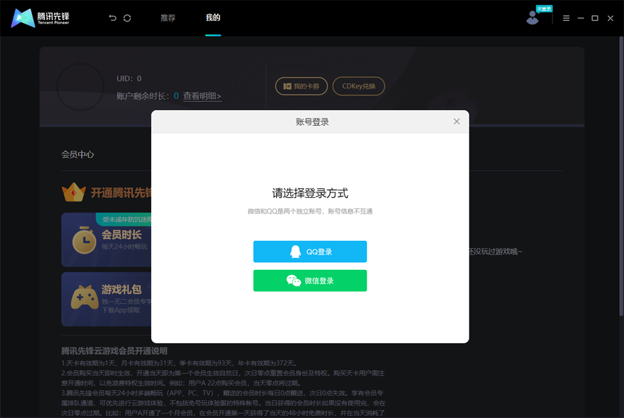Click the gamepad icon on 游戏礼包 card
This screenshot has height=418, width=624.
85,297
